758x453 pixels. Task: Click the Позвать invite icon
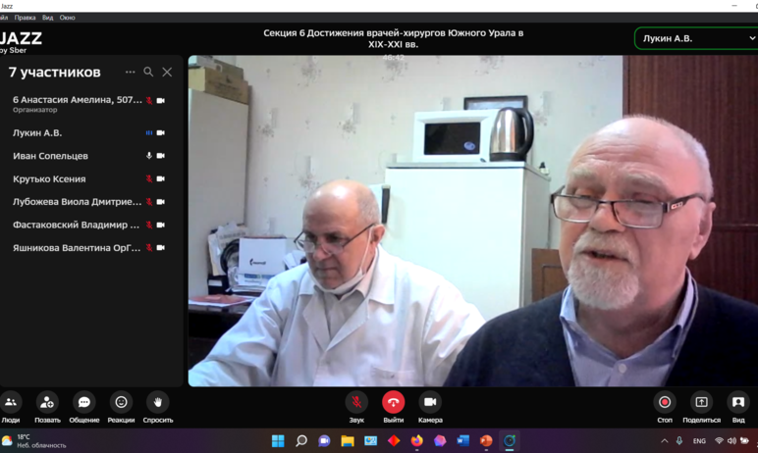(47, 402)
